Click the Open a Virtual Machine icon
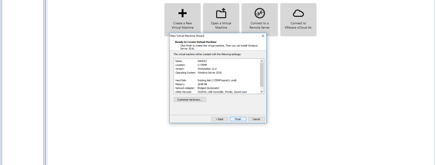436x165 pixels. pos(221,13)
